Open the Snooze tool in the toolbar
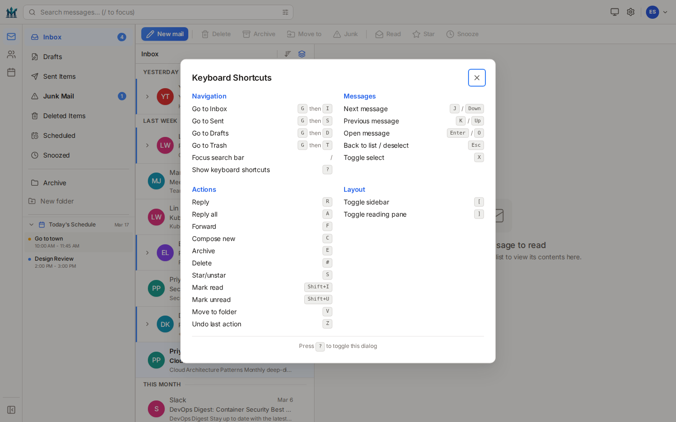This screenshot has width=676, height=422. point(450,34)
